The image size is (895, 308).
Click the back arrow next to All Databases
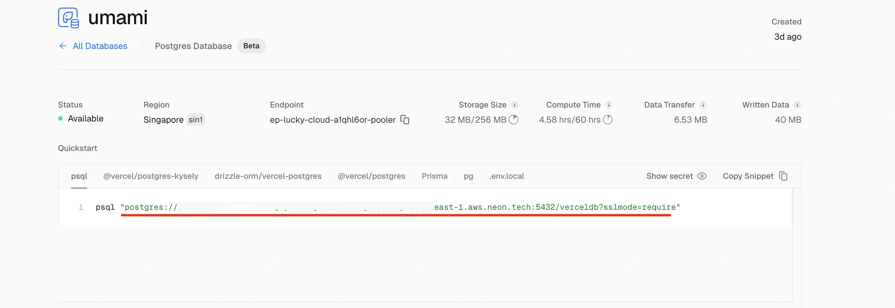63,46
